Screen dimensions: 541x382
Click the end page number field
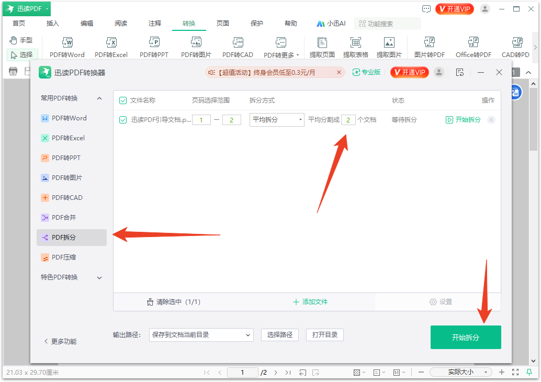[x=231, y=120]
